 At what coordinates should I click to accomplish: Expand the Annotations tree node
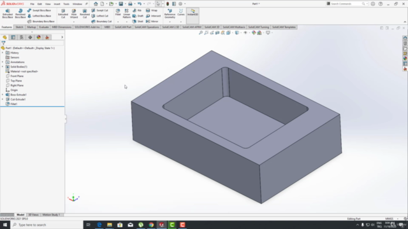coord(3,62)
